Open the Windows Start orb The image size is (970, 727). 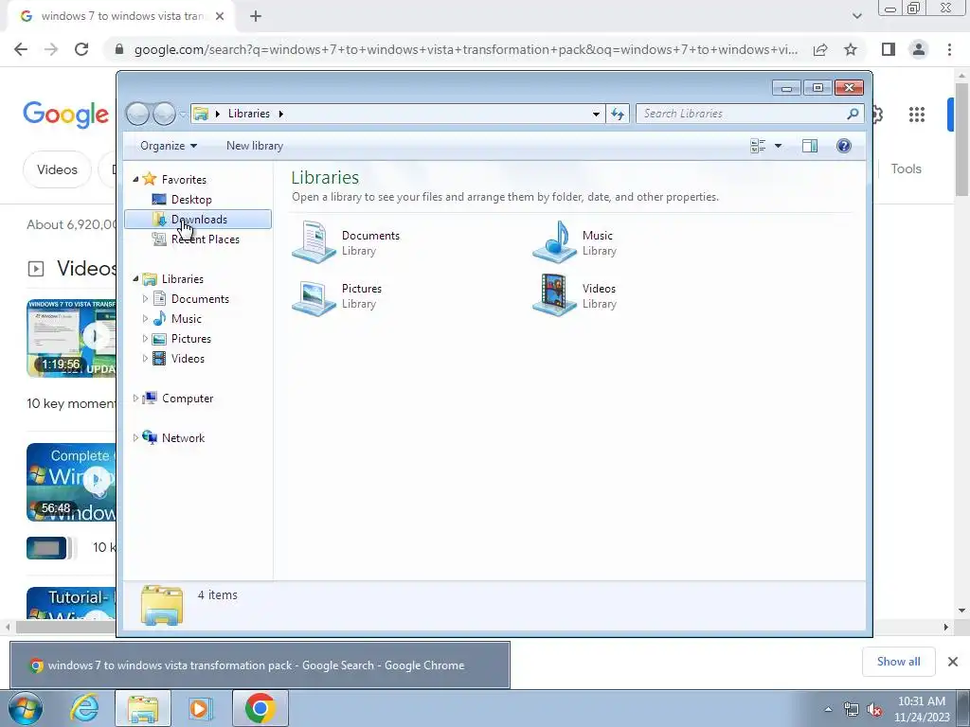[x=26, y=708]
